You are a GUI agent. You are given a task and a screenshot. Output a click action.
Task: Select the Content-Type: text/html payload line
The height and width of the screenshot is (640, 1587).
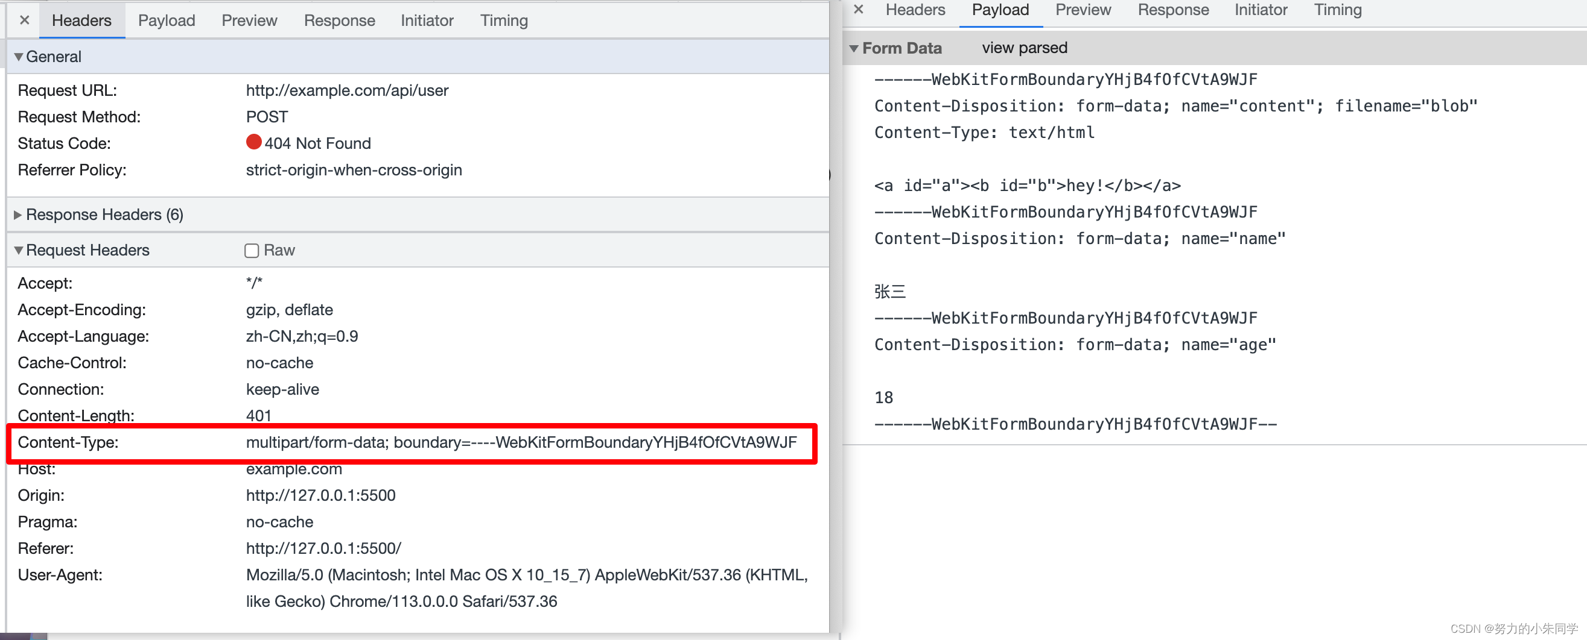984,133
